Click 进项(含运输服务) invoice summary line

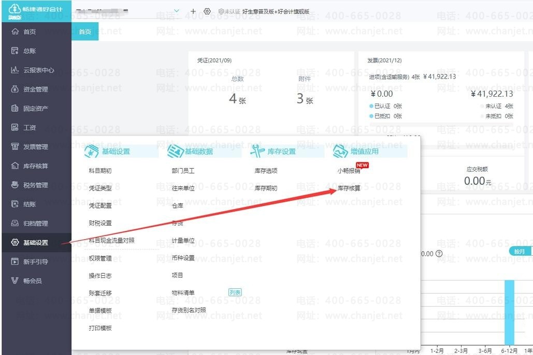[412, 77]
